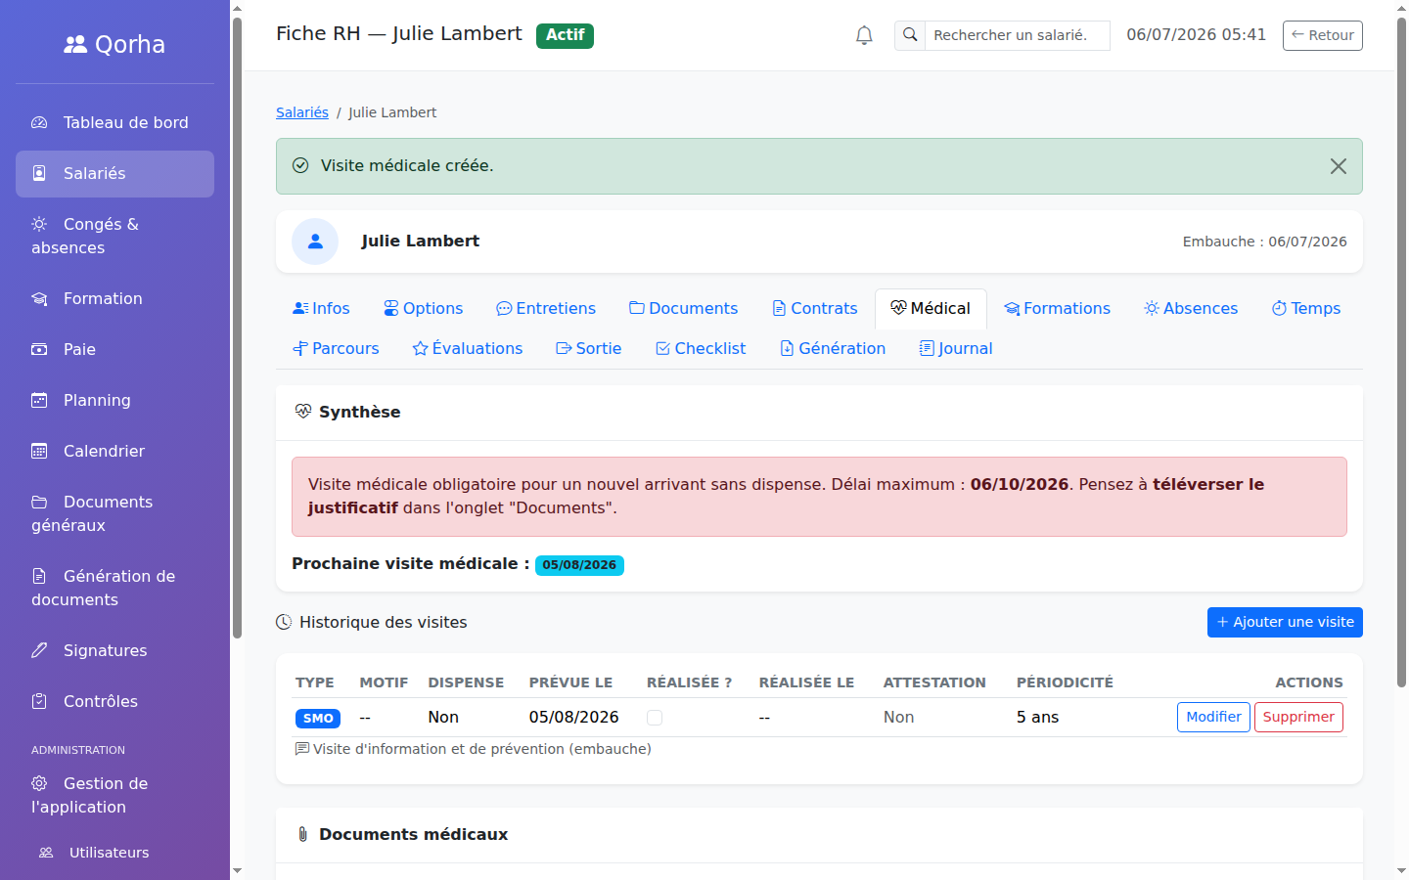Click the 'Prévue le' date 05/08/2026
Viewport: 1409px width, 880px height.
[573, 718]
